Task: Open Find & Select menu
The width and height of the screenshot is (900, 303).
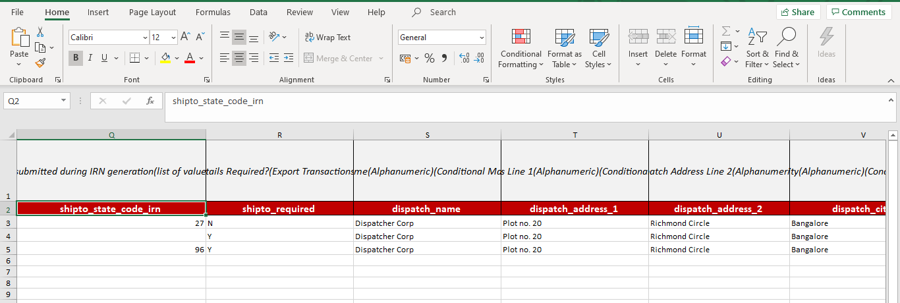Action: click(787, 49)
